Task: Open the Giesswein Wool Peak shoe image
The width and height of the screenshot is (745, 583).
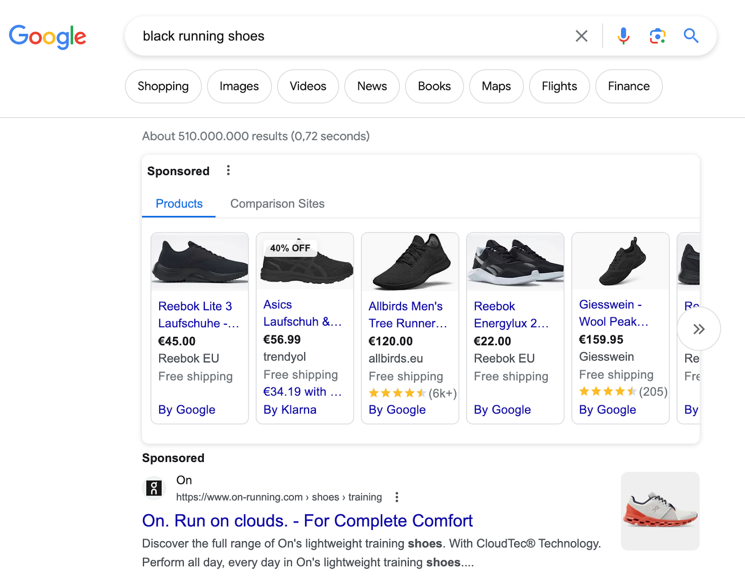Action: (621, 261)
